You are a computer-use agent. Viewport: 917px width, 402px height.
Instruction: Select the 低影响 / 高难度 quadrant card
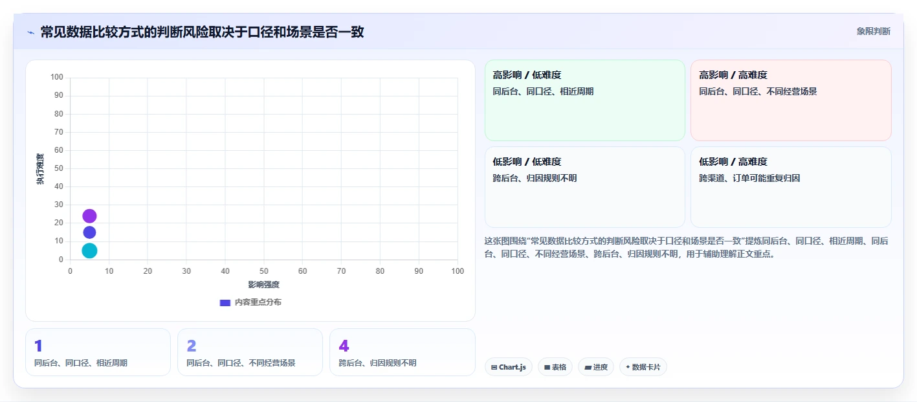(x=791, y=187)
